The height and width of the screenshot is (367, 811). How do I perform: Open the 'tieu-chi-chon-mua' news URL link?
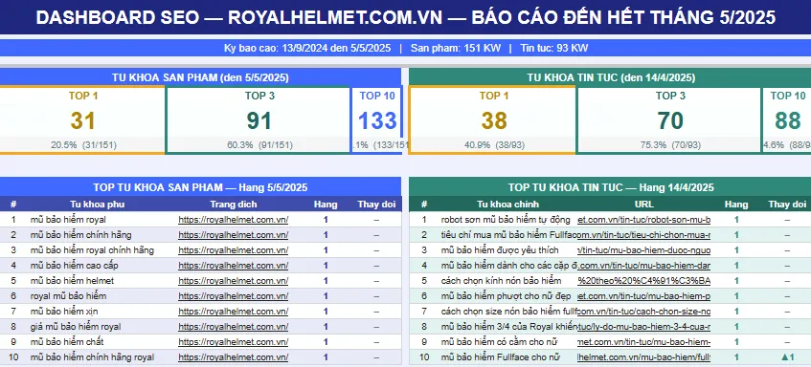coord(644,235)
